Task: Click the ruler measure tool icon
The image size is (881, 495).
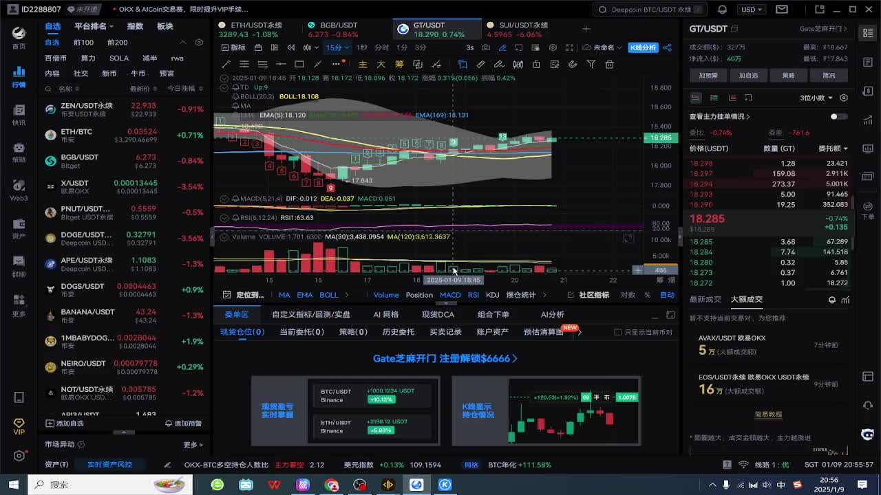Action: [480, 64]
